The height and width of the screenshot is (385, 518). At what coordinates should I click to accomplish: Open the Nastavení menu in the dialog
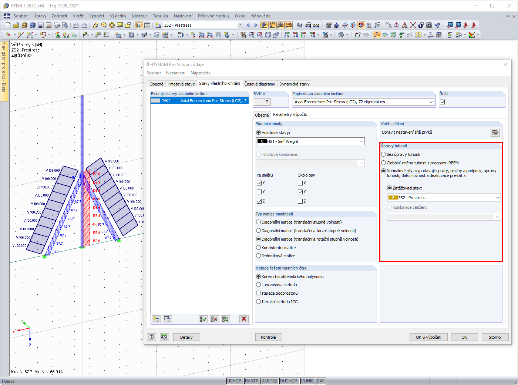176,73
